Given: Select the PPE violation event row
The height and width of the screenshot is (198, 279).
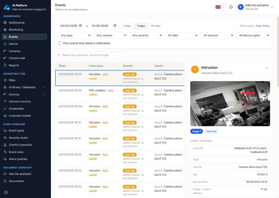Looking at the screenshot, I should click(x=120, y=94).
